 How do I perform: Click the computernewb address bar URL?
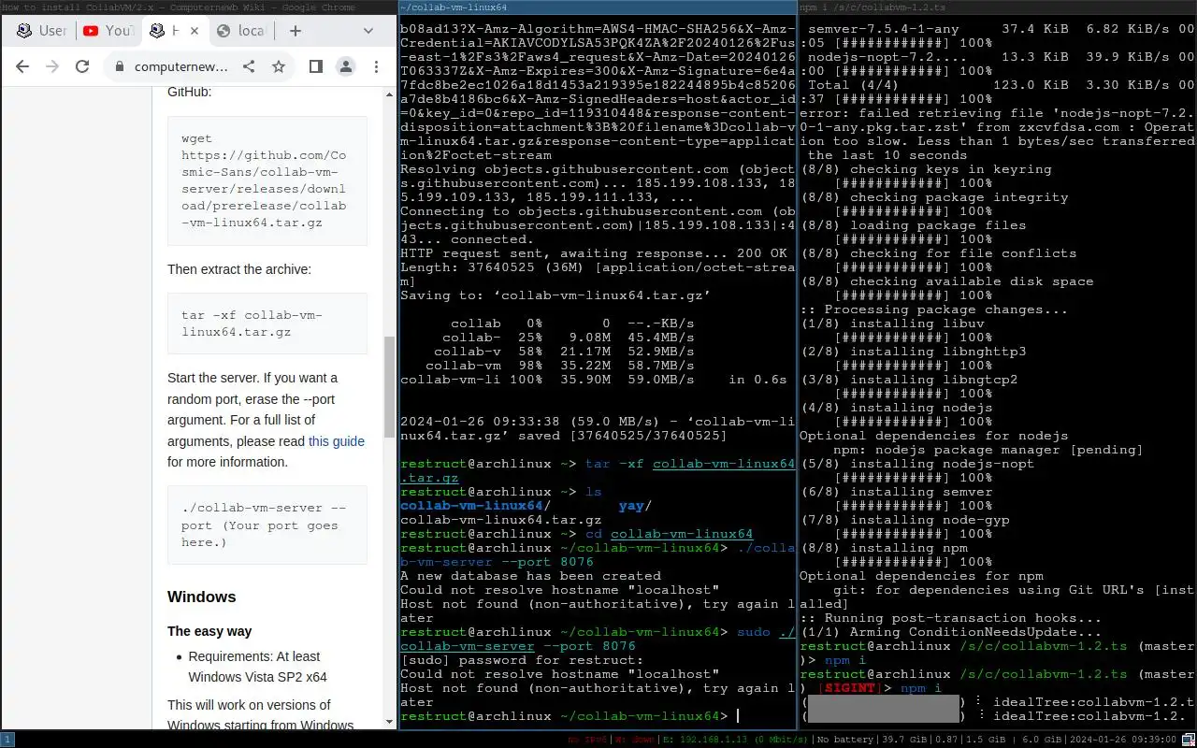(181, 66)
